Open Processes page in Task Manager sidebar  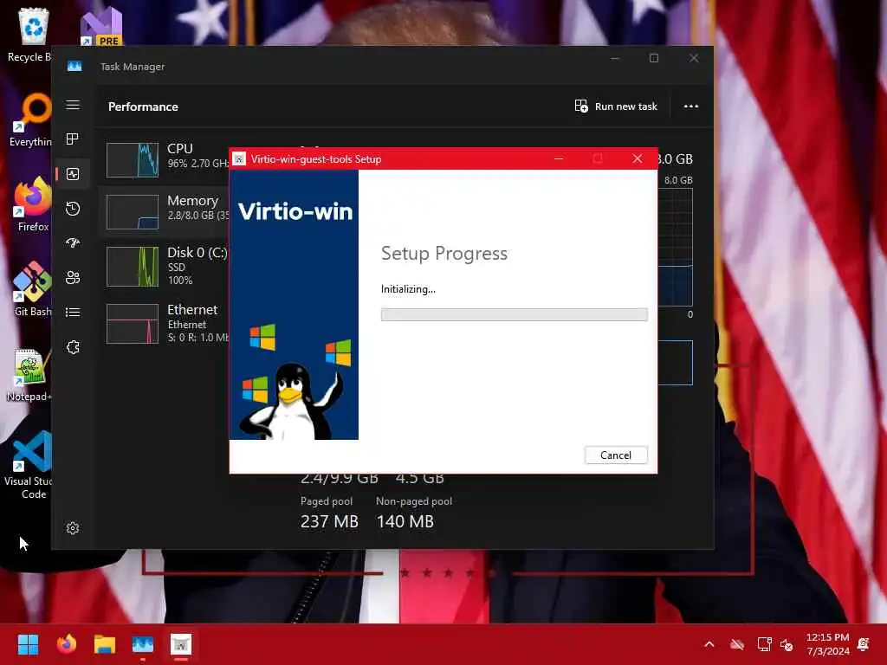(73, 139)
